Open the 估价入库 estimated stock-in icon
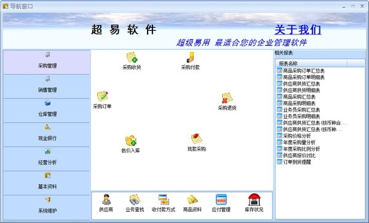This screenshot has height=223, width=369. pos(131,140)
